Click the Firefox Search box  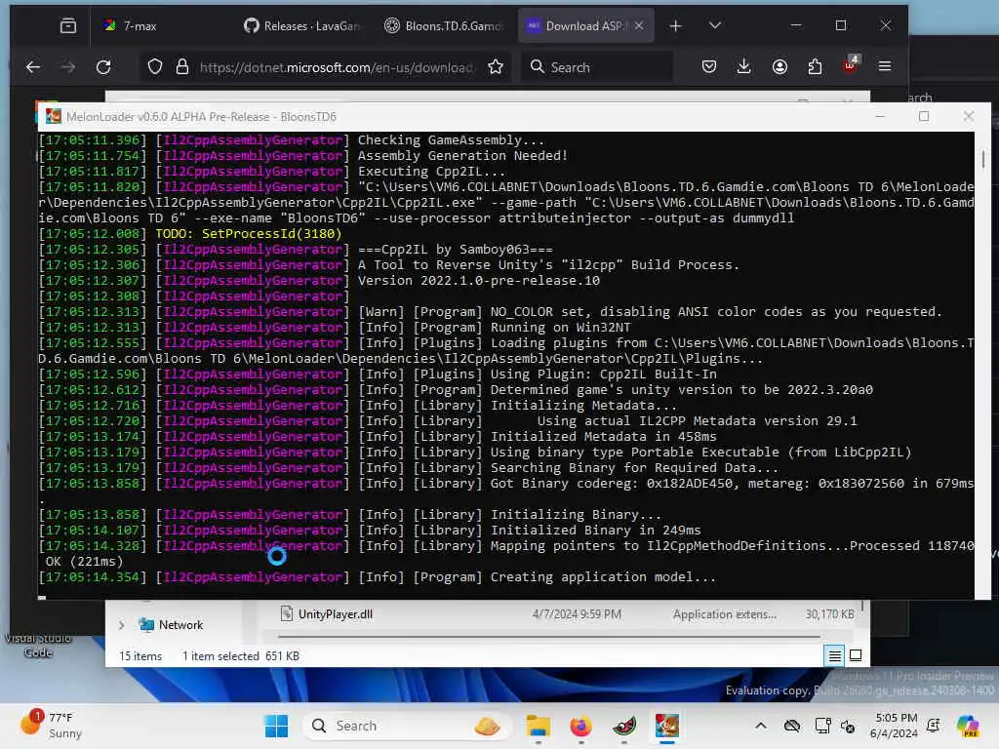[597, 67]
